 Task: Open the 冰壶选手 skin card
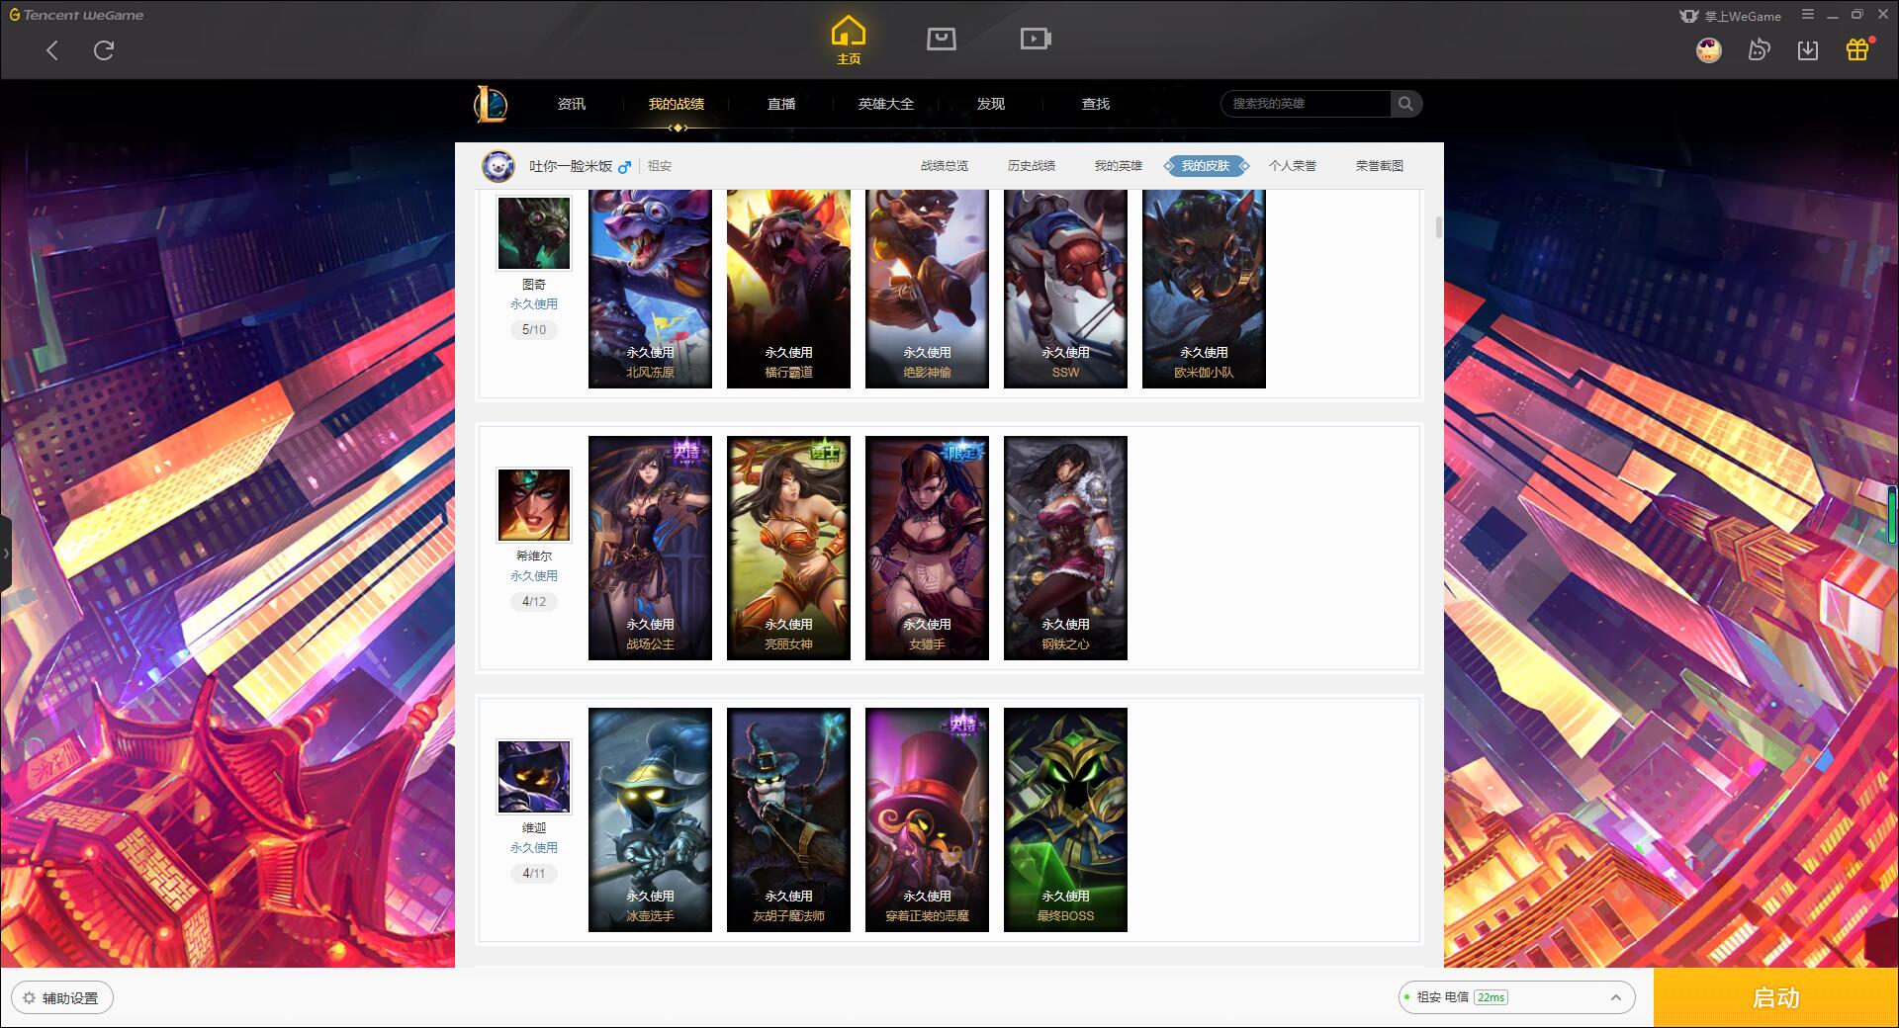[x=650, y=819]
